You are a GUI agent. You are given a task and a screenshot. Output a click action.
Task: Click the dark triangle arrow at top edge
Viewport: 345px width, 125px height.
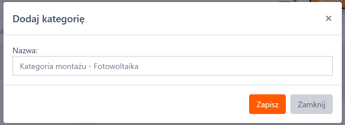295,1
